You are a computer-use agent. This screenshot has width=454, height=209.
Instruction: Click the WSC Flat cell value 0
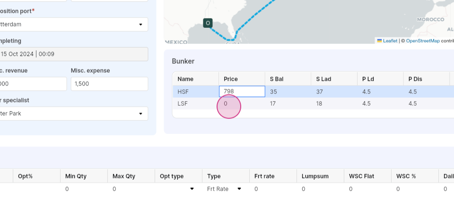368,189
